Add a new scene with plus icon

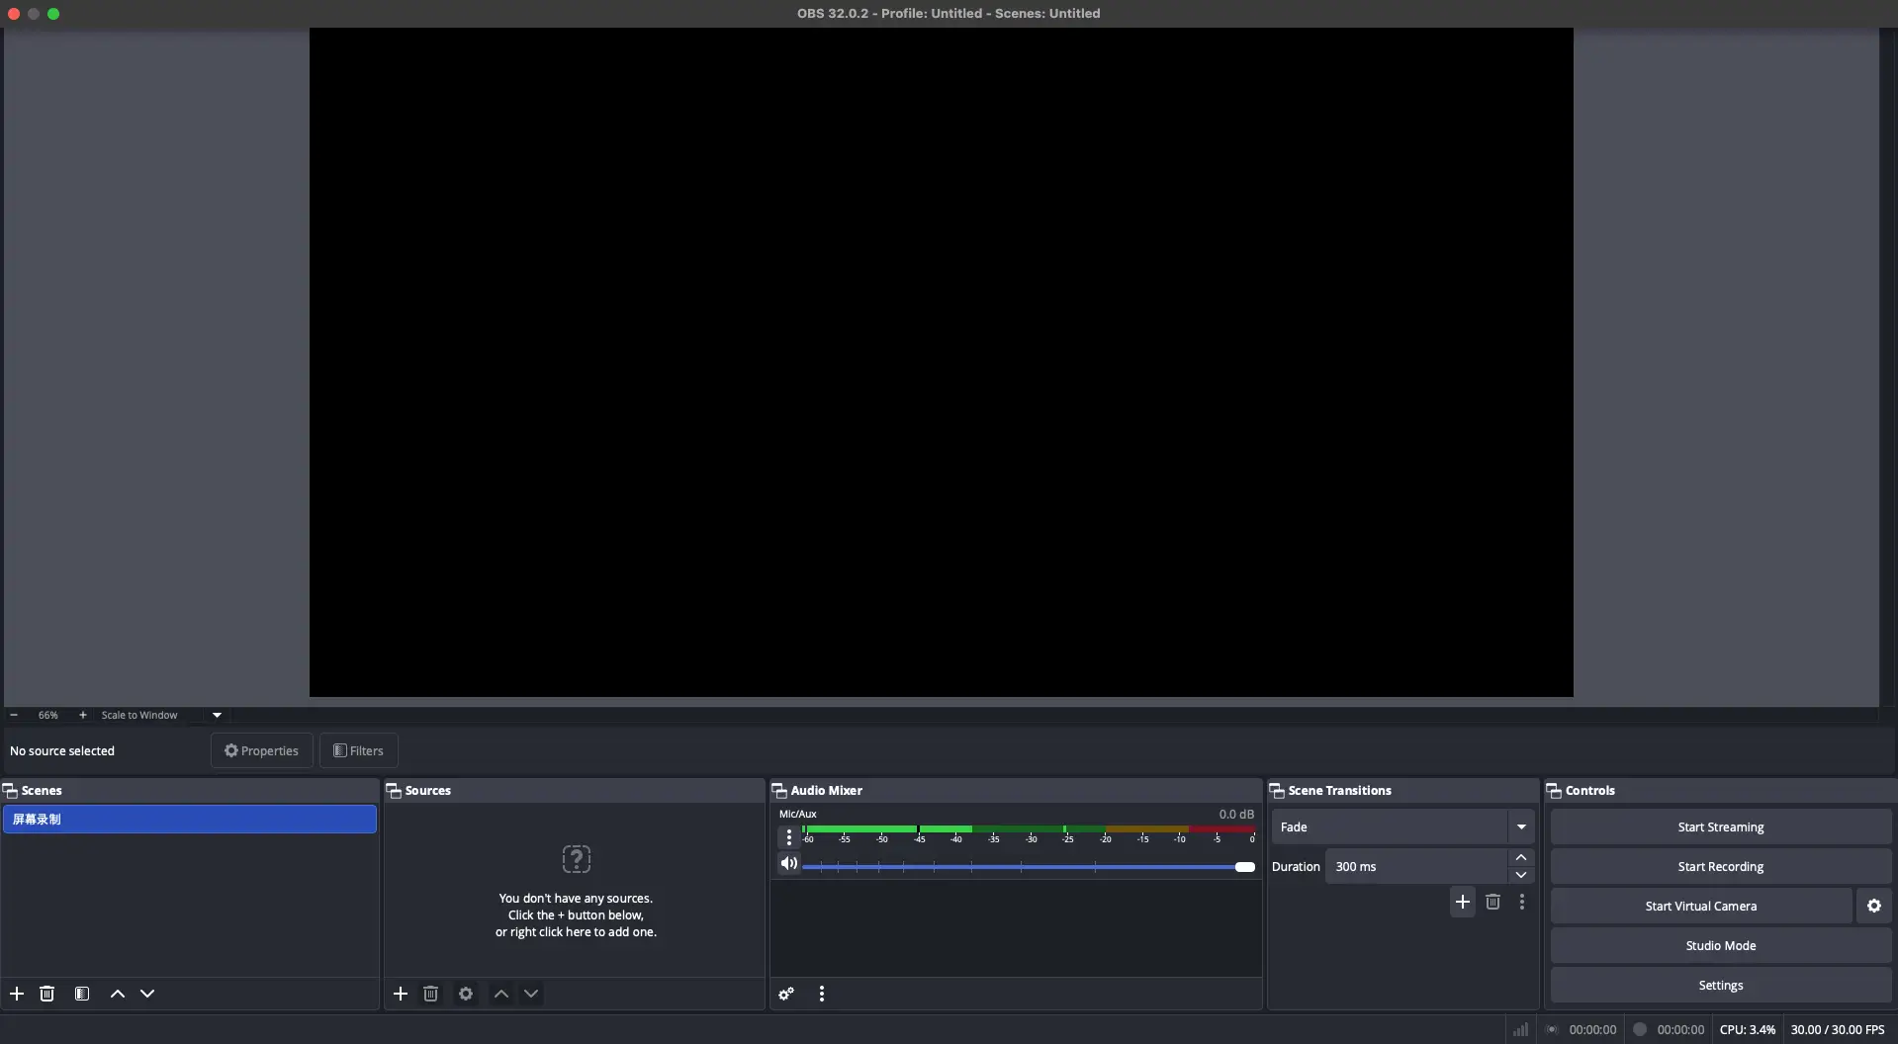17,994
